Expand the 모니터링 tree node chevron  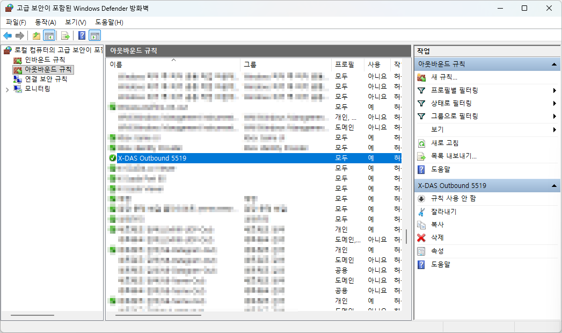click(x=7, y=89)
